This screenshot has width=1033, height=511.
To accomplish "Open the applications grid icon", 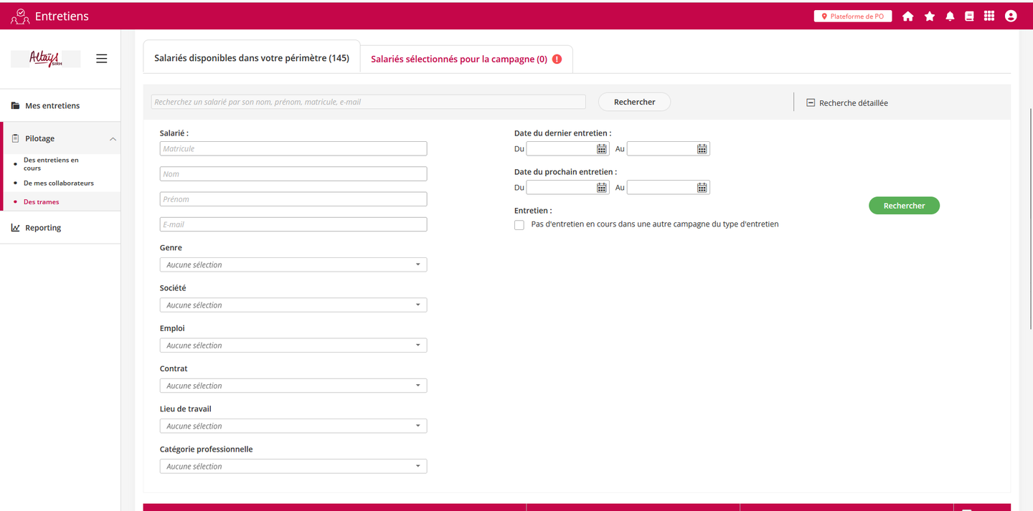I will coord(989,16).
